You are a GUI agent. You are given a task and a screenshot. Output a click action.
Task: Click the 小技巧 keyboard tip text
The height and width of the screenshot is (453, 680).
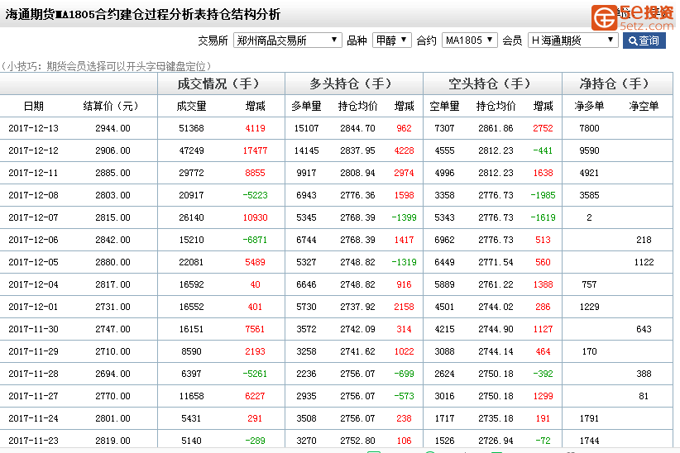(x=107, y=66)
